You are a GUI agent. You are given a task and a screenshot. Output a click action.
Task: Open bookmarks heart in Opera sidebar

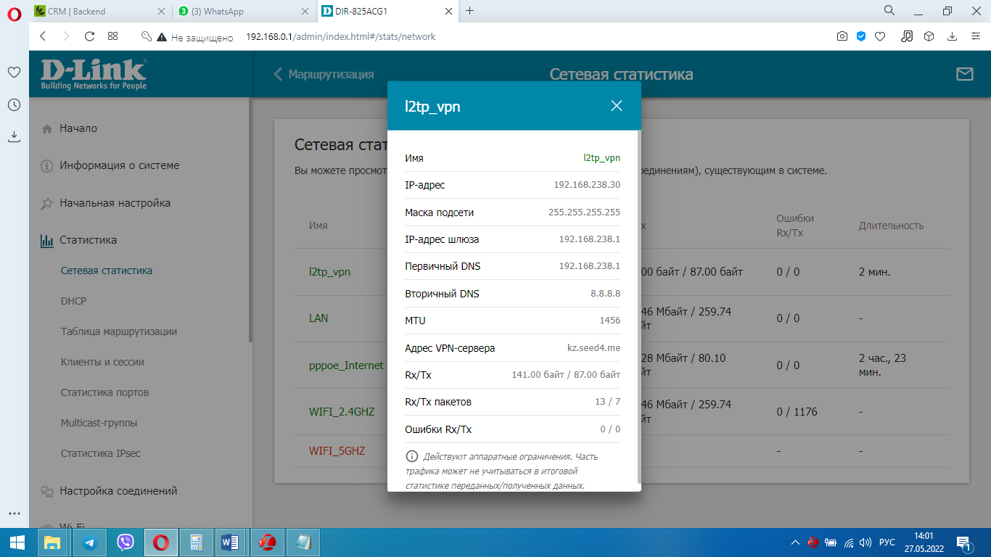(x=14, y=73)
